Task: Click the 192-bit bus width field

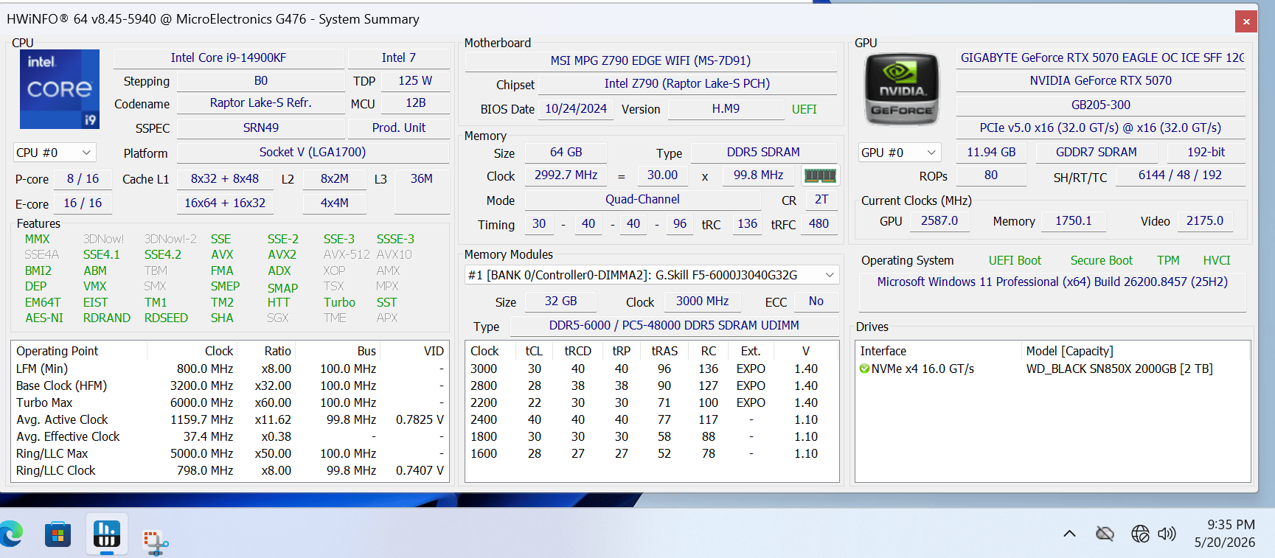Action: [1206, 152]
